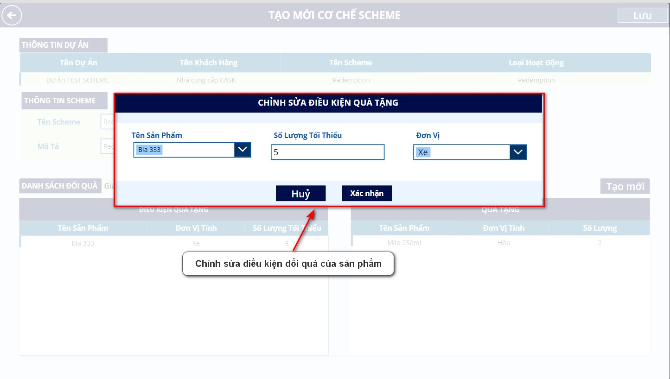Viewport: 670px width, 379px height.
Task: Cancel the dialog with the Huỷ button
Action: coord(301,194)
